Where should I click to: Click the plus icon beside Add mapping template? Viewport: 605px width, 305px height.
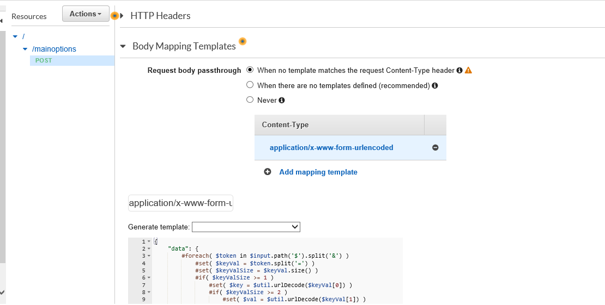268,172
